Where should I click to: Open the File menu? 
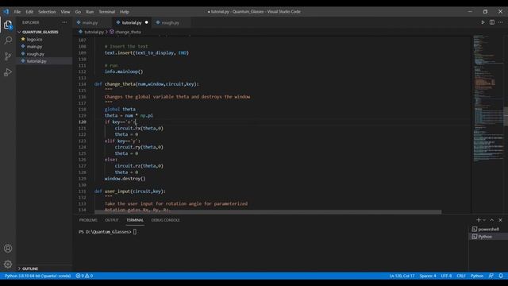pos(17,12)
